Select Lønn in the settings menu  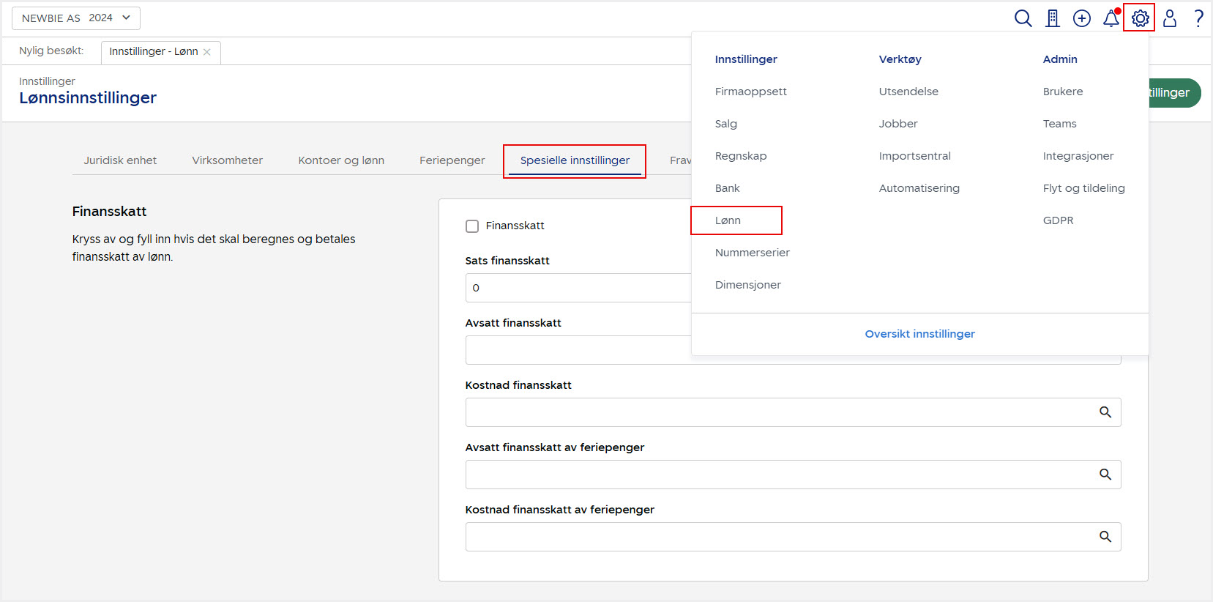pos(728,220)
